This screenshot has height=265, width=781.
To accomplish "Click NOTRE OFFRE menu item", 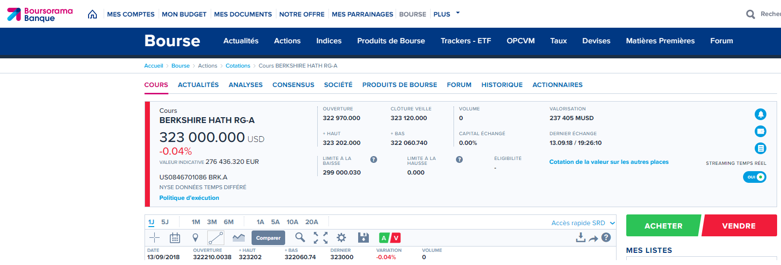I will tap(302, 15).
